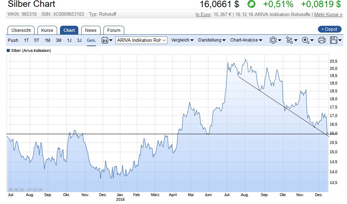Print the chart with printer icon
This screenshot has height=204, width=347.
coord(321,40)
